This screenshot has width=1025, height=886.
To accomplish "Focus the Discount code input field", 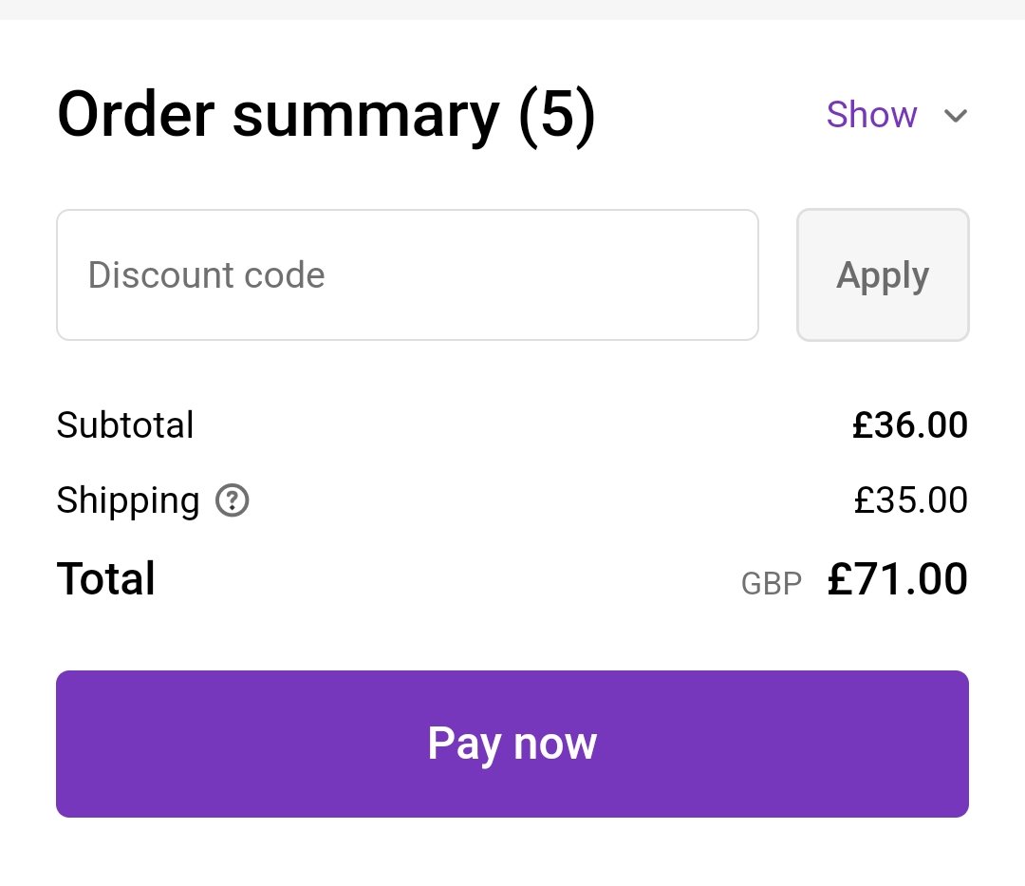I will (407, 275).
